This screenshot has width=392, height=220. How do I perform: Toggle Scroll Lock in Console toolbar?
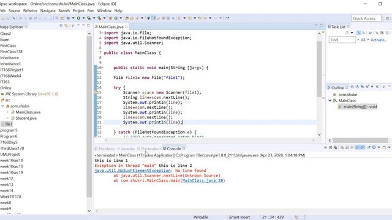click(x=347, y=147)
